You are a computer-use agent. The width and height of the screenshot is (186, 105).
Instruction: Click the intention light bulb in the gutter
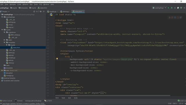[57, 59]
